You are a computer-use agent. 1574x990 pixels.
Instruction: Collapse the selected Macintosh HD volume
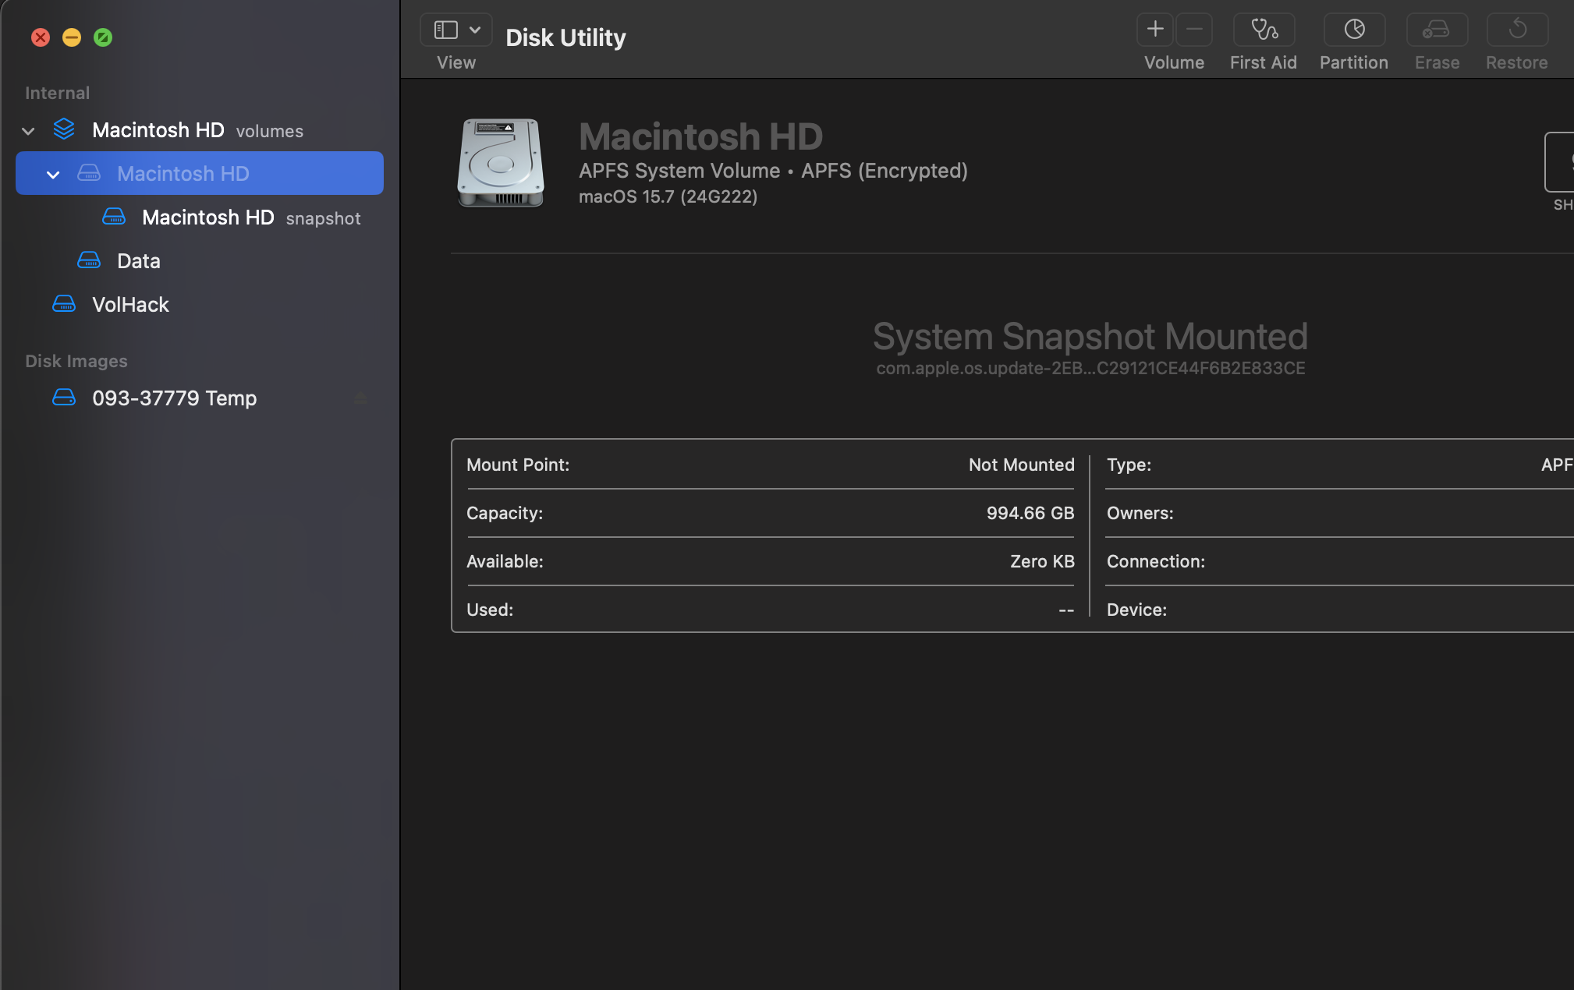[53, 175]
